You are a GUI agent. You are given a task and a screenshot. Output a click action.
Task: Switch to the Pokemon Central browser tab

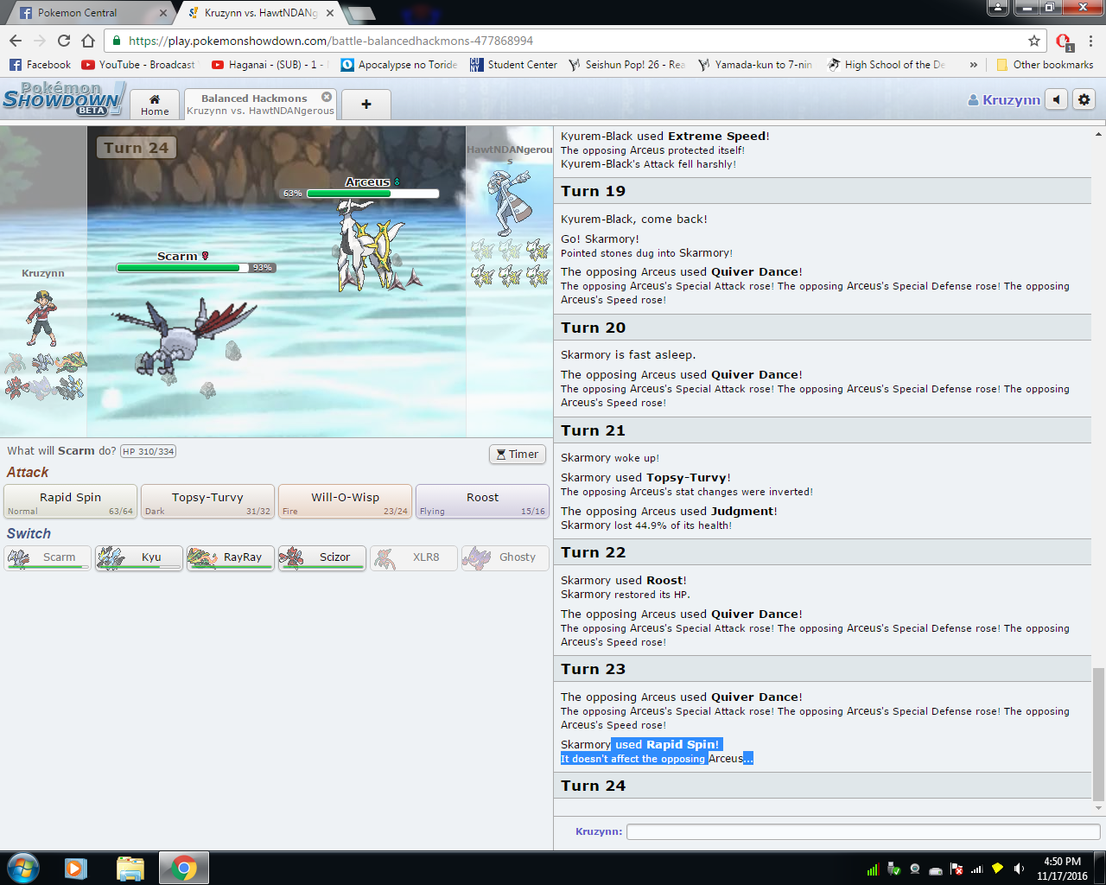tap(78, 13)
